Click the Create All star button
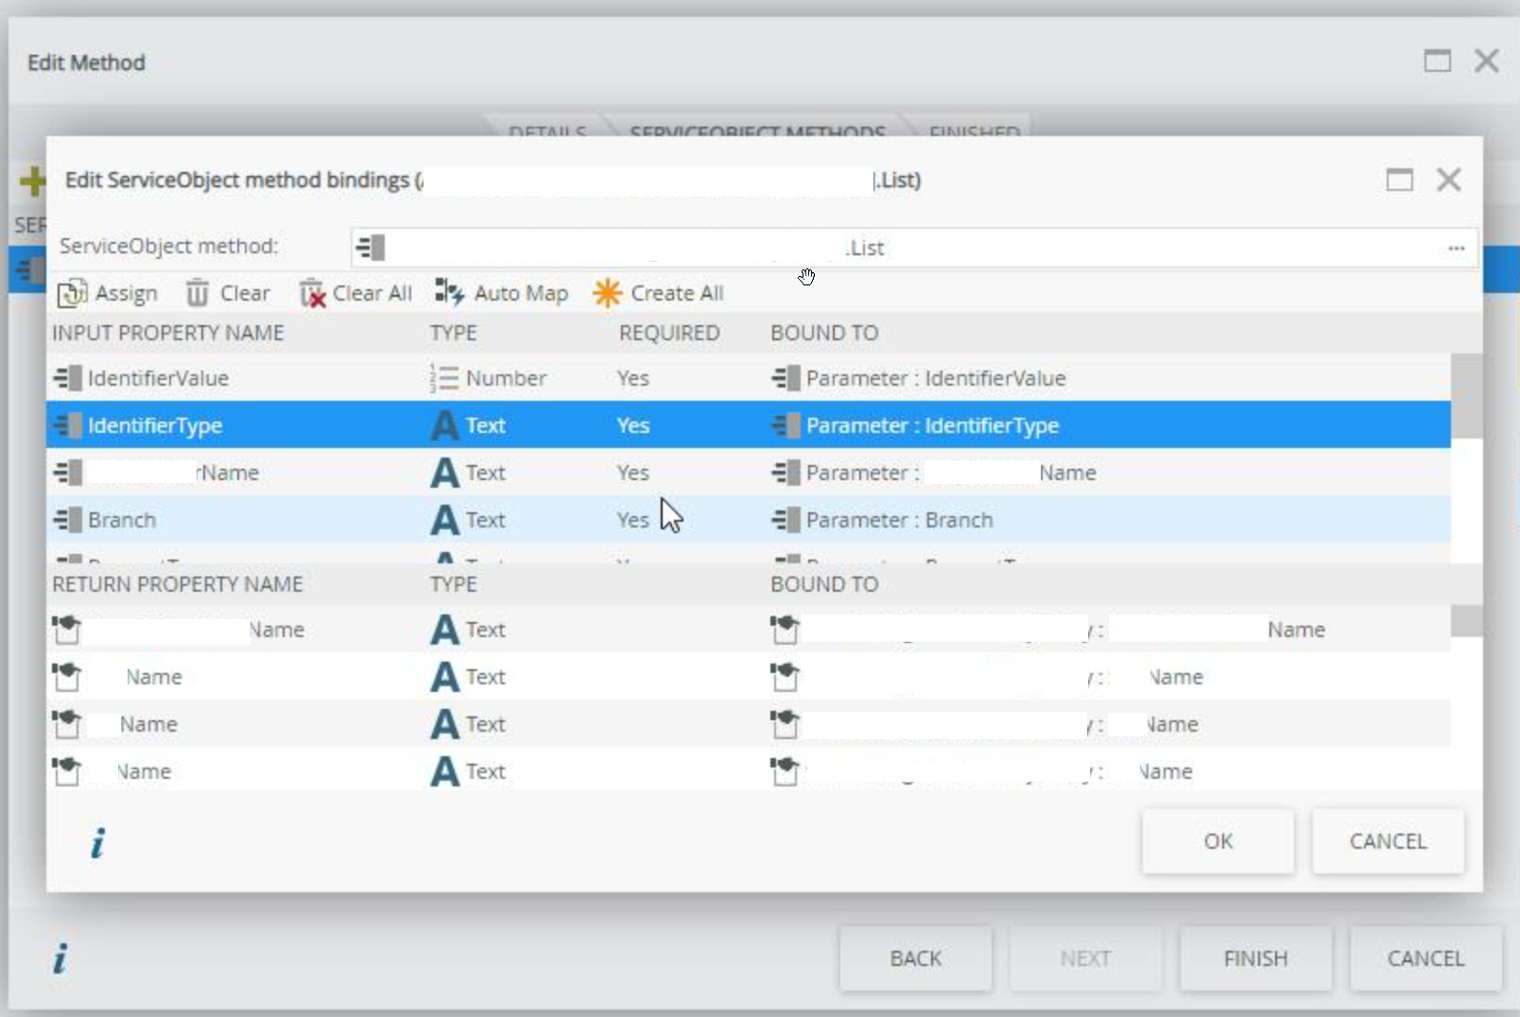Screen dimensions: 1520x1017 pyautogui.click(x=659, y=294)
